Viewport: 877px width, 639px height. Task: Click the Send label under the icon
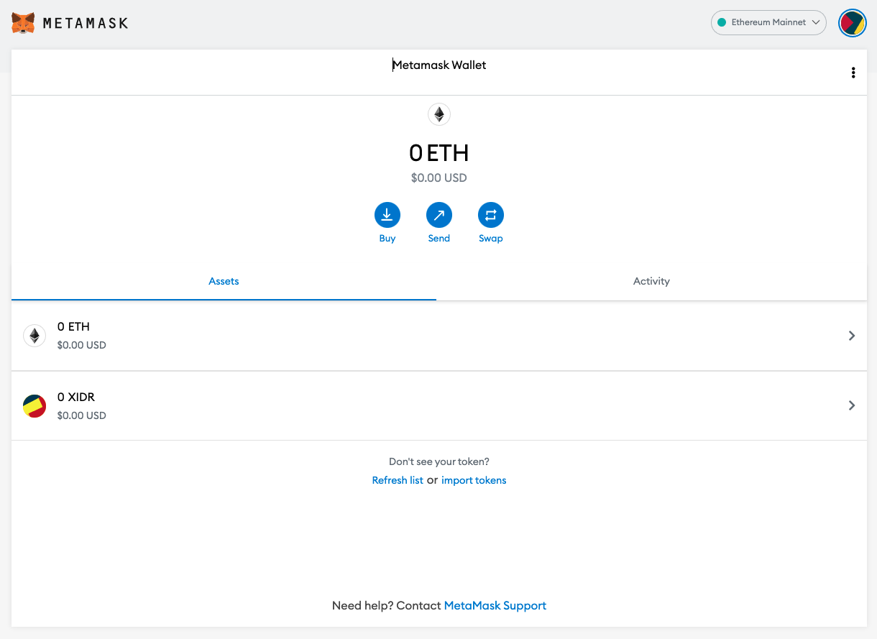click(x=439, y=239)
